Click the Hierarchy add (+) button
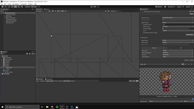This screenshot has height=109, width=194. pos(2,11)
